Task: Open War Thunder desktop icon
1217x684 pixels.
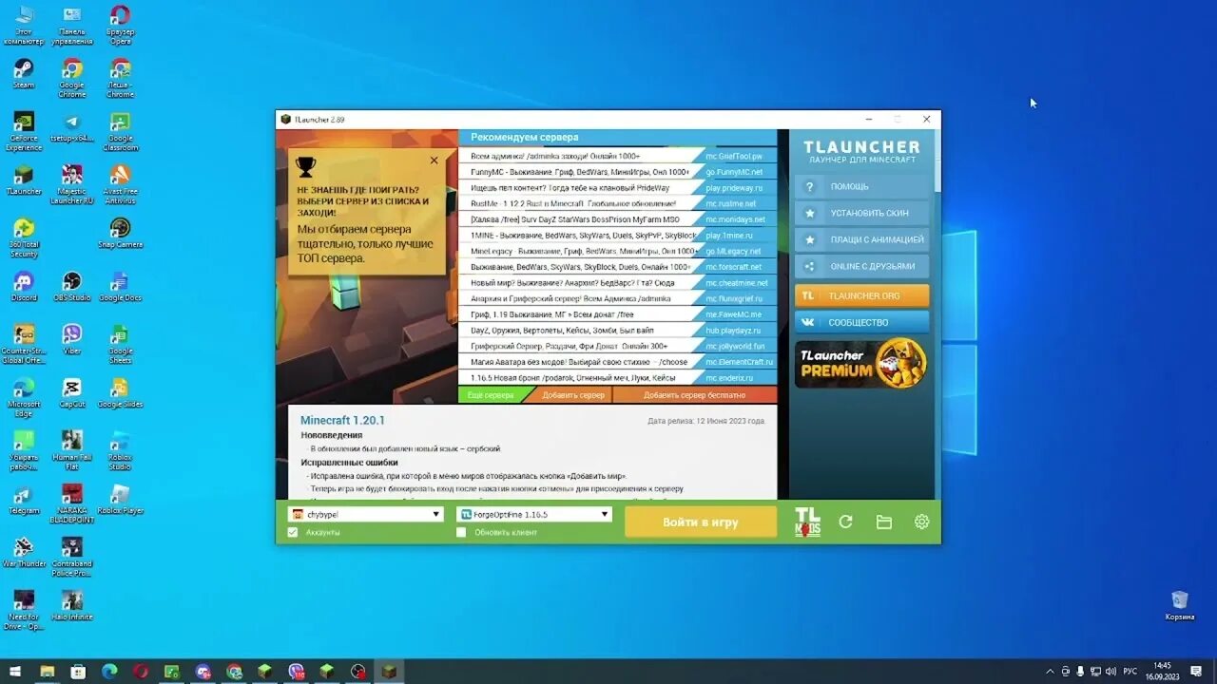Action: tap(24, 552)
